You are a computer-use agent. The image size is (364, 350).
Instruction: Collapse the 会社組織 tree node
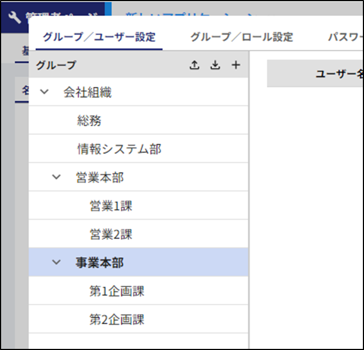(45, 93)
